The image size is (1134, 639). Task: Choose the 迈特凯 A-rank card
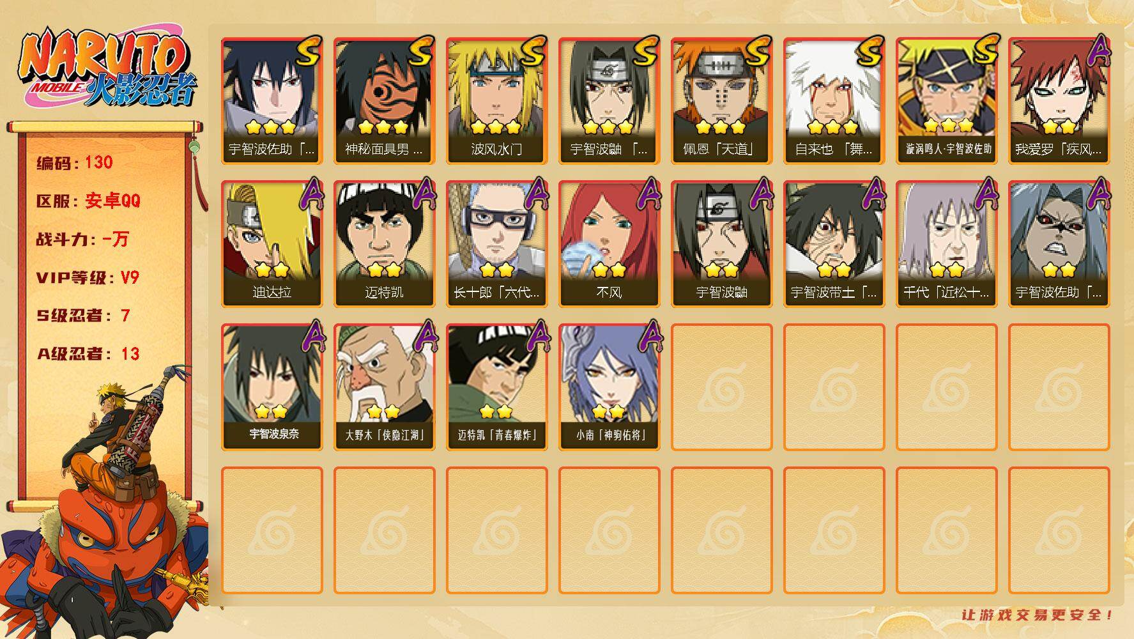[x=384, y=243]
